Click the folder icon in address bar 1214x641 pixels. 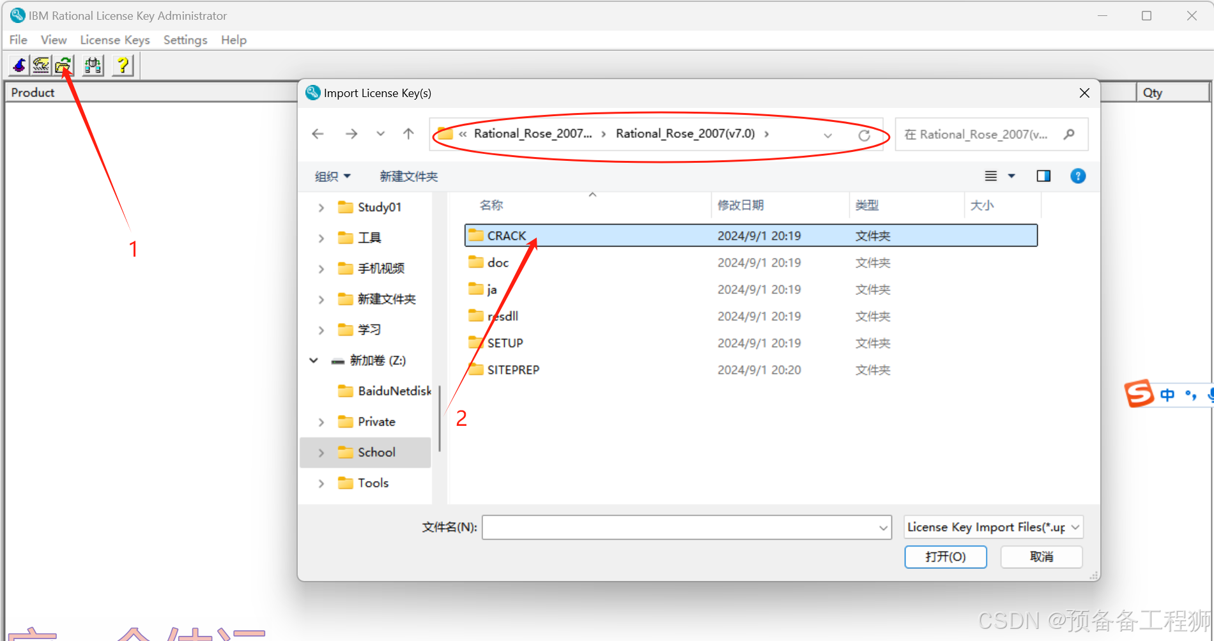(445, 133)
